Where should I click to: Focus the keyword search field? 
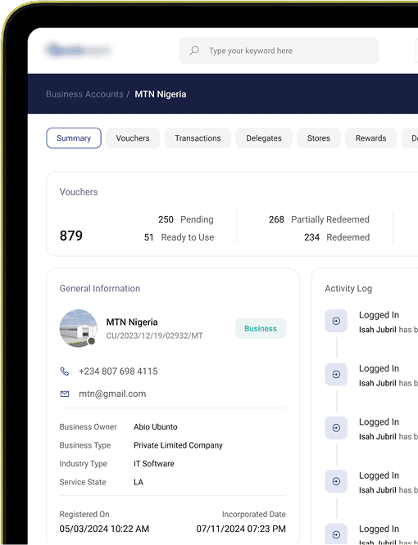pyautogui.click(x=279, y=51)
